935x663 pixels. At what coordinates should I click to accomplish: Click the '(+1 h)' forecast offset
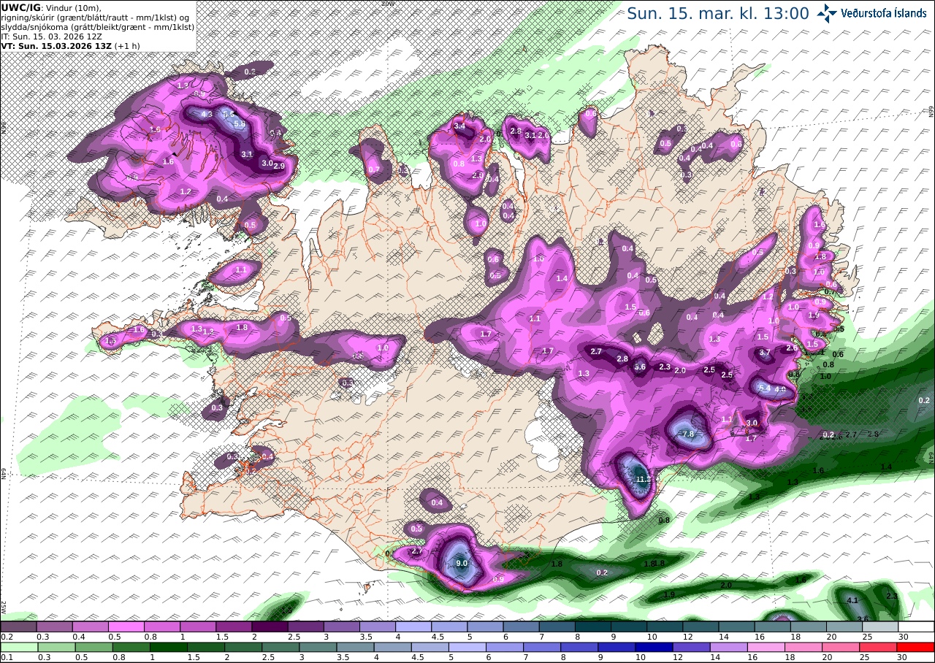[x=129, y=45]
